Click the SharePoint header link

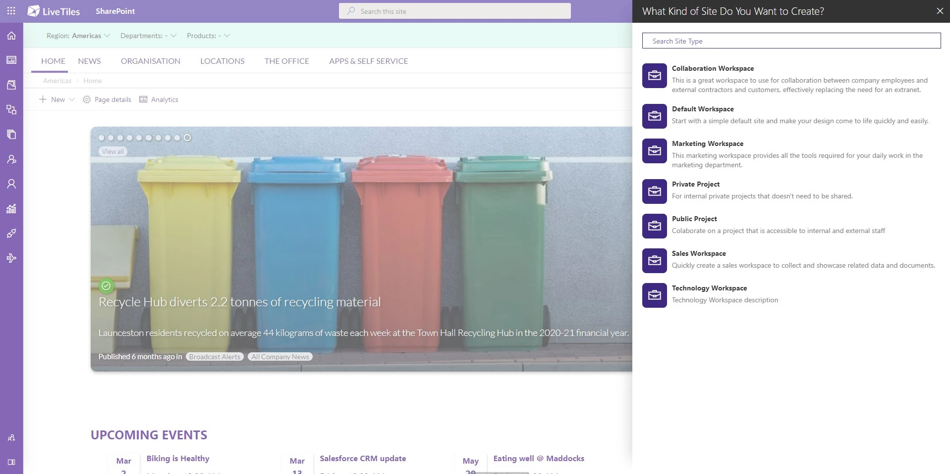point(115,11)
